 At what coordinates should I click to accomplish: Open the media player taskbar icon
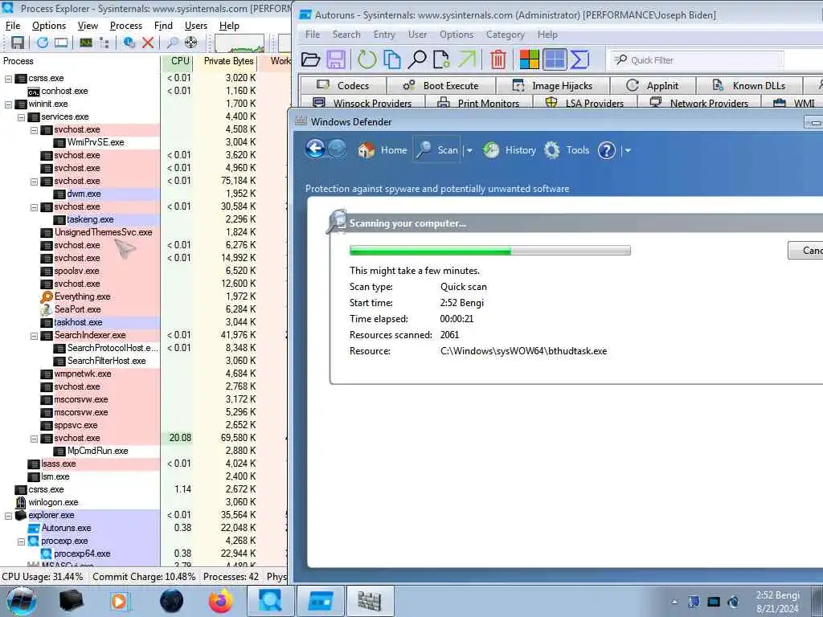point(120,601)
